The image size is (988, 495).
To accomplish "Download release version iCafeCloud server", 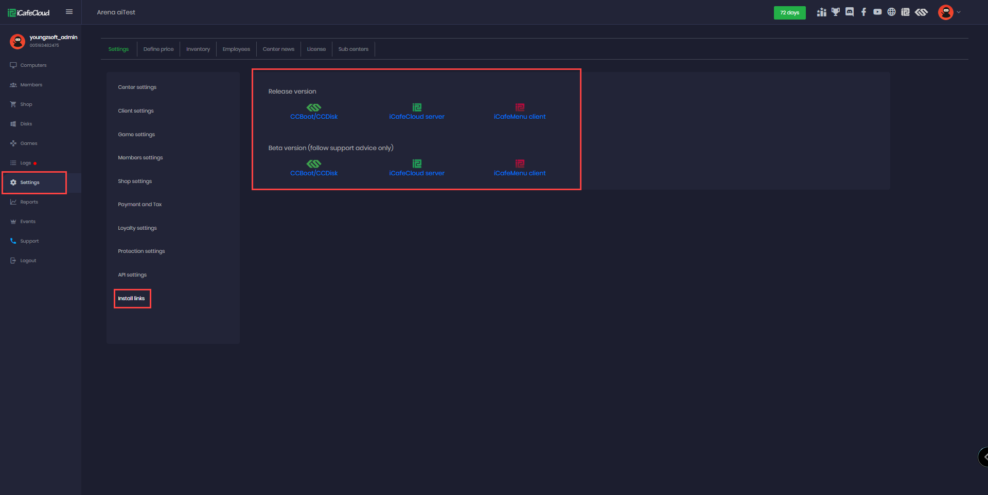I will (416, 116).
